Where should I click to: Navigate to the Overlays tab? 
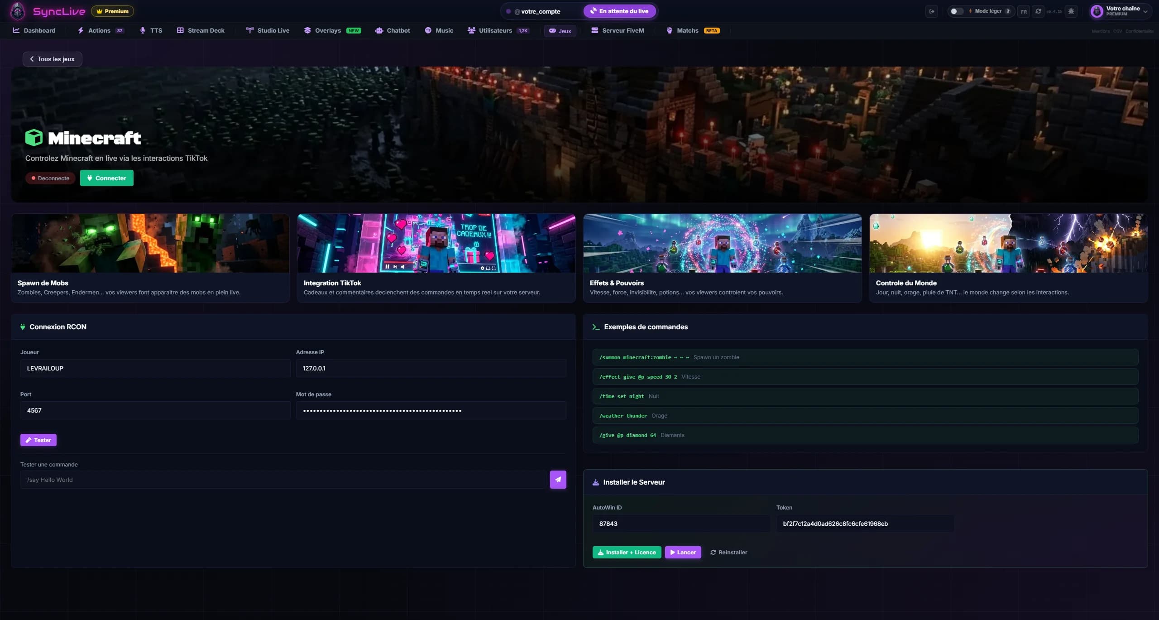(332, 30)
